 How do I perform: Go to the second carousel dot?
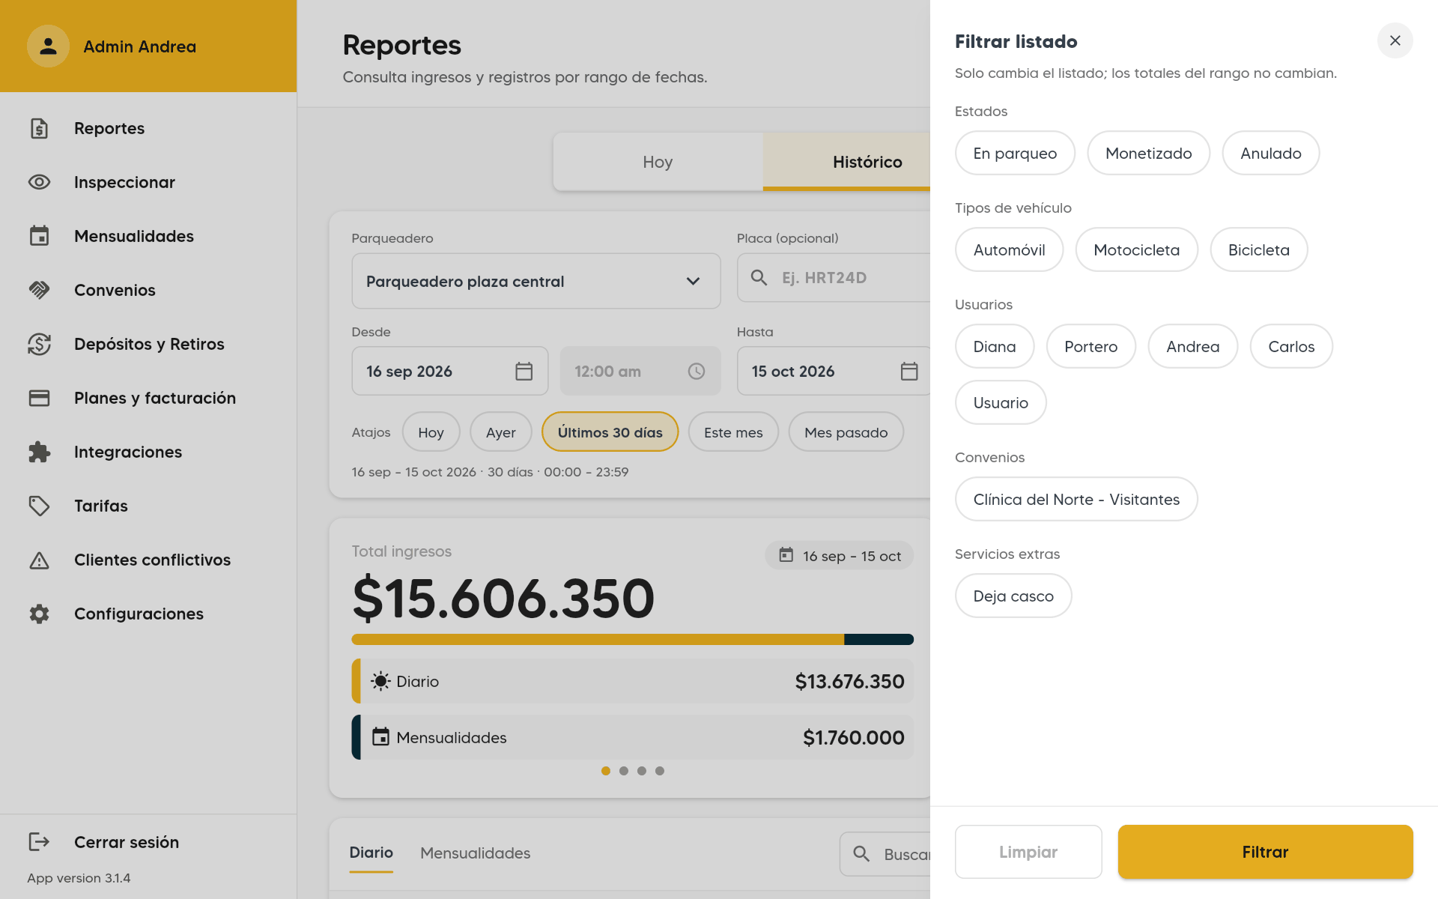click(623, 771)
